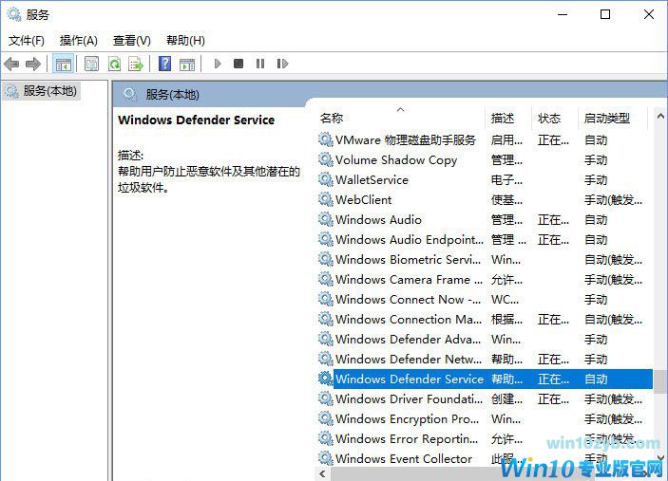Click gear icon of Windows Driver Foundati row
The height and width of the screenshot is (481, 668).
tap(326, 398)
